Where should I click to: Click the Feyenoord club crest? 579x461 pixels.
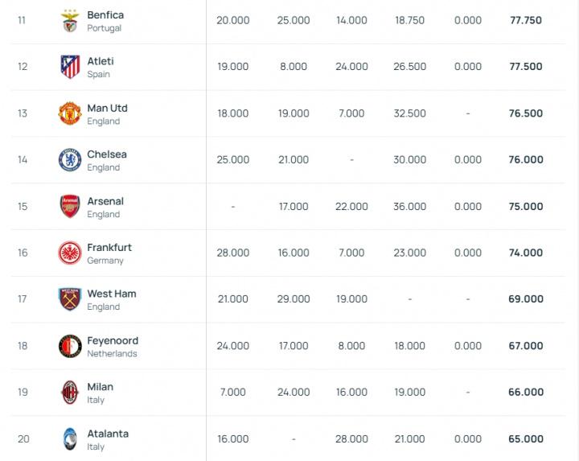(x=70, y=346)
